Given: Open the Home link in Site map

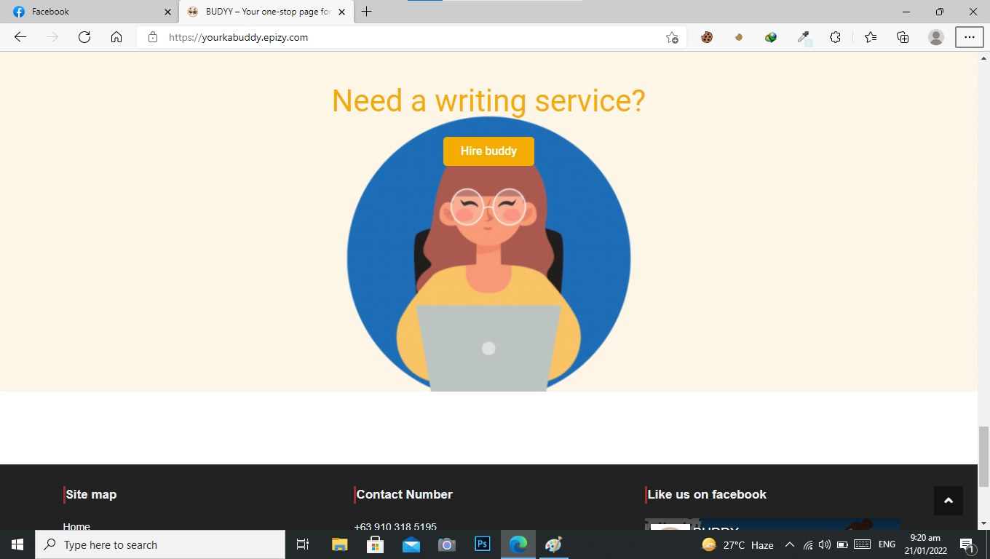Looking at the screenshot, I should (x=76, y=526).
